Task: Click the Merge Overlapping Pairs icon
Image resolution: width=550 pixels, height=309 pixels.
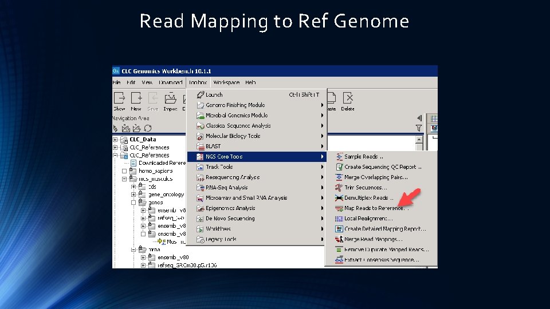Action: 339,177
